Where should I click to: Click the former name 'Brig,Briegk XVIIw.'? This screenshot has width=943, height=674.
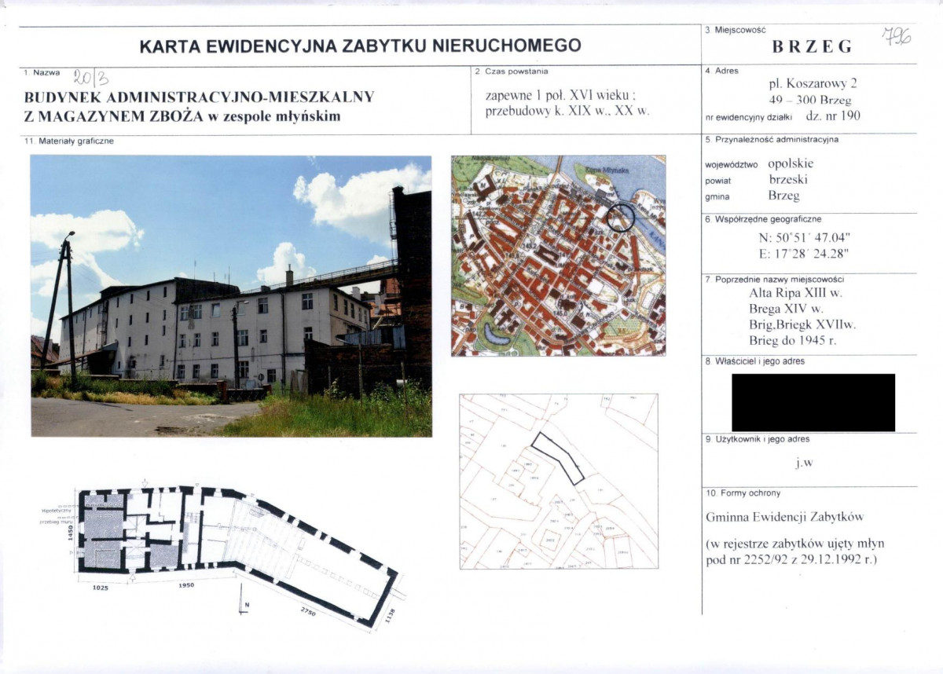coord(802,324)
